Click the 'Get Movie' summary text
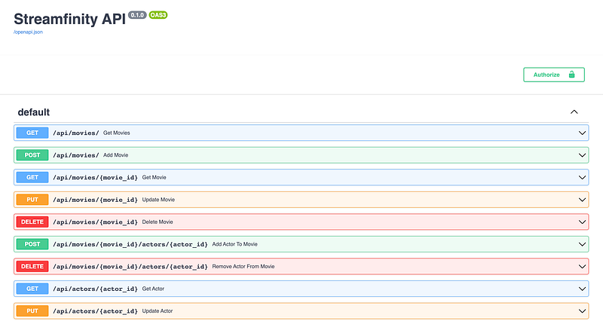The height and width of the screenshot is (321, 603). pyautogui.click(x=155, y=178)
